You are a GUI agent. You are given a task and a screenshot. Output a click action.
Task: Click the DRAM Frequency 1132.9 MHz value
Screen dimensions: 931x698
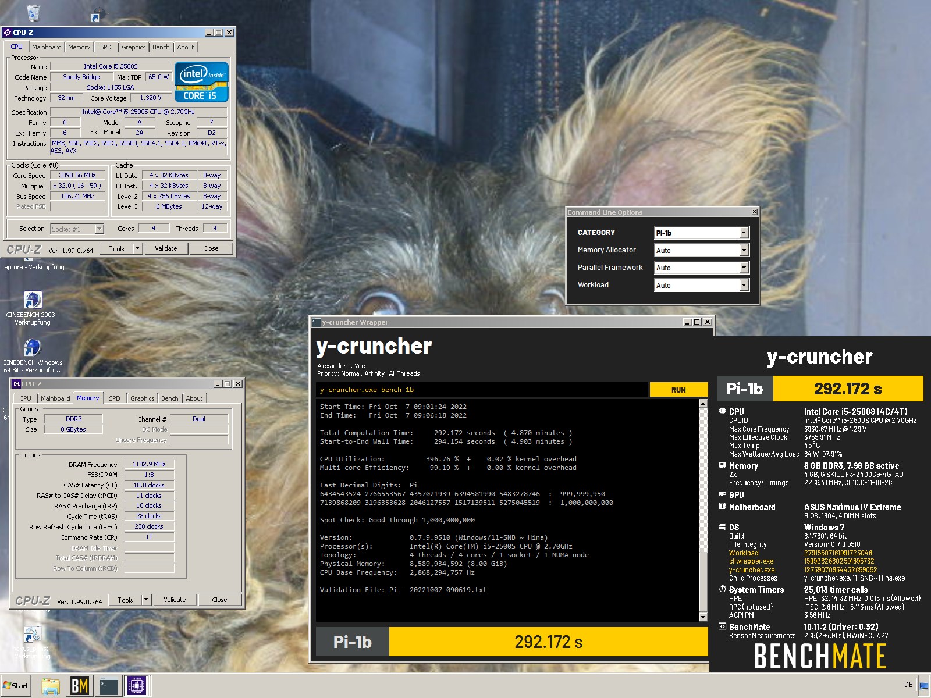pyautogui.click(x=149, y=464)
